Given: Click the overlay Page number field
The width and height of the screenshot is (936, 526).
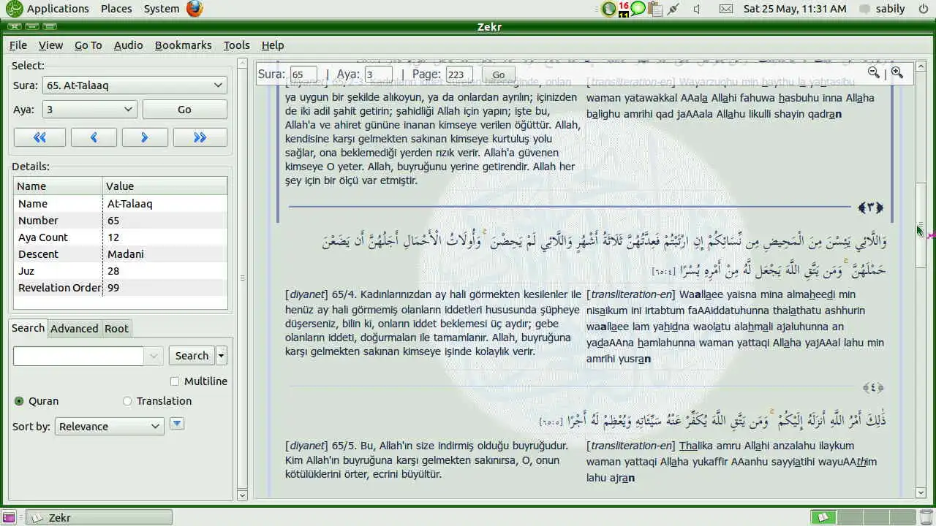Looking at the screenshot, I should (x=459, y=75).
